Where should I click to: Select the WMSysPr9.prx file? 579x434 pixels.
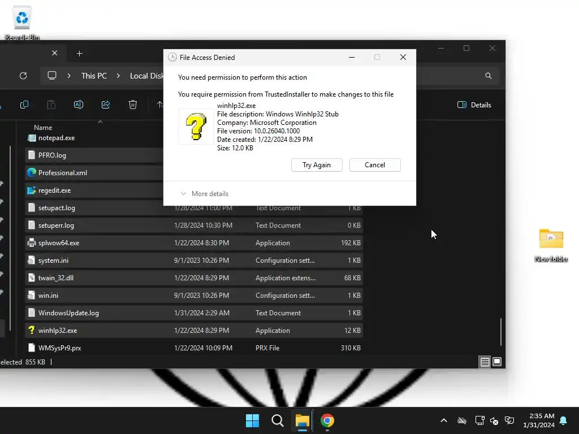pyautogui.click(x=194, y=348)
